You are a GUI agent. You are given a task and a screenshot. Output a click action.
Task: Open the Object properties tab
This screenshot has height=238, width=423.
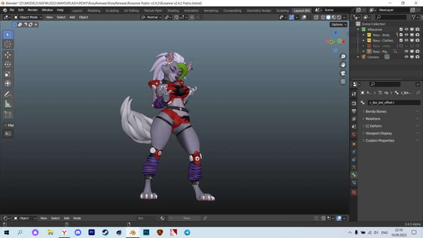[354, 144]
